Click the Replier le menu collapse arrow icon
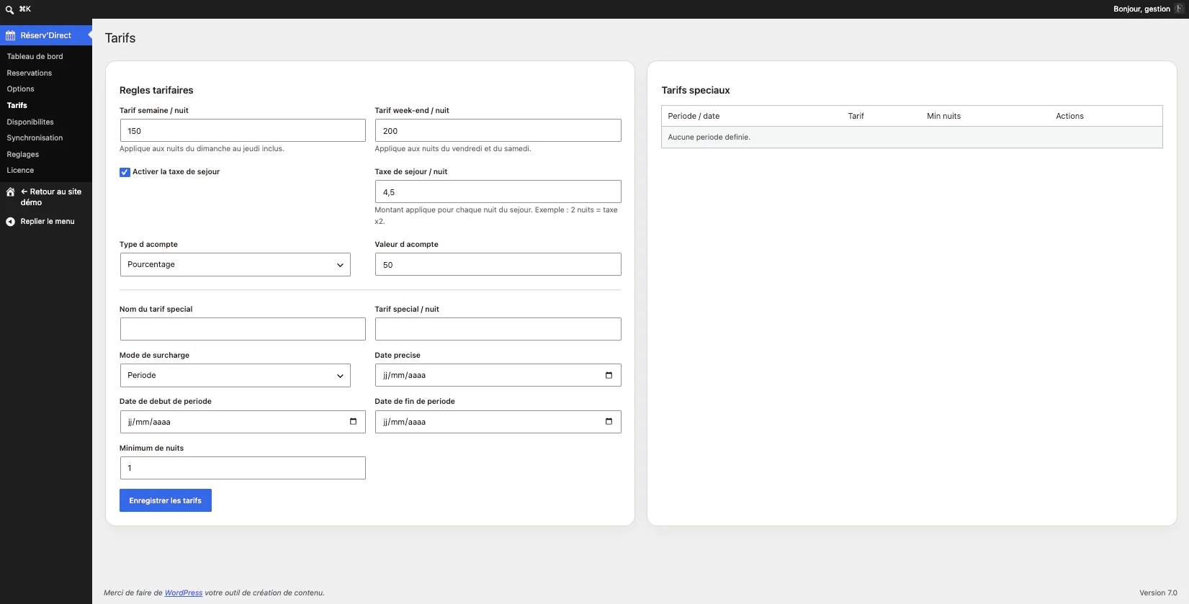Image resolution: width=1189 pixels, height=604 pixels. 11,222
